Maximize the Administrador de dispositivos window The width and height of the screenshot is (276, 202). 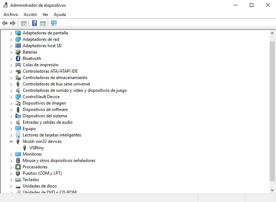point(252,5)
